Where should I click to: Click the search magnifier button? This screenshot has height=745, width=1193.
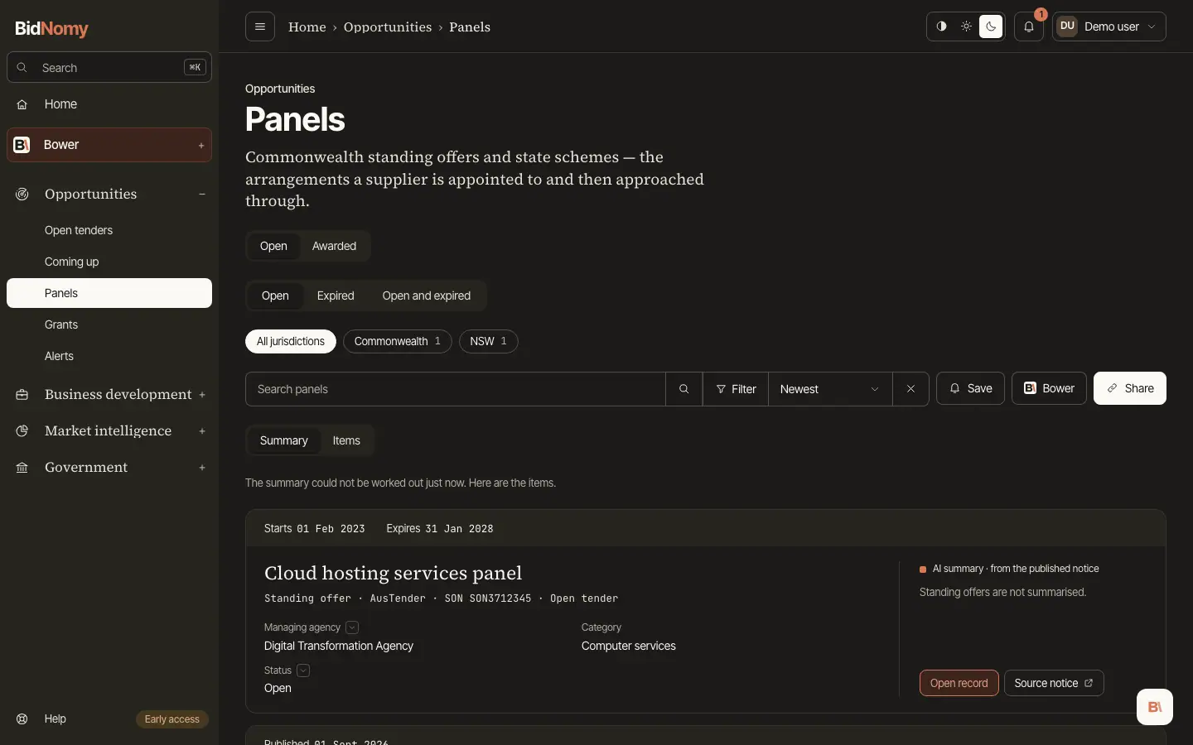(684, 389)
